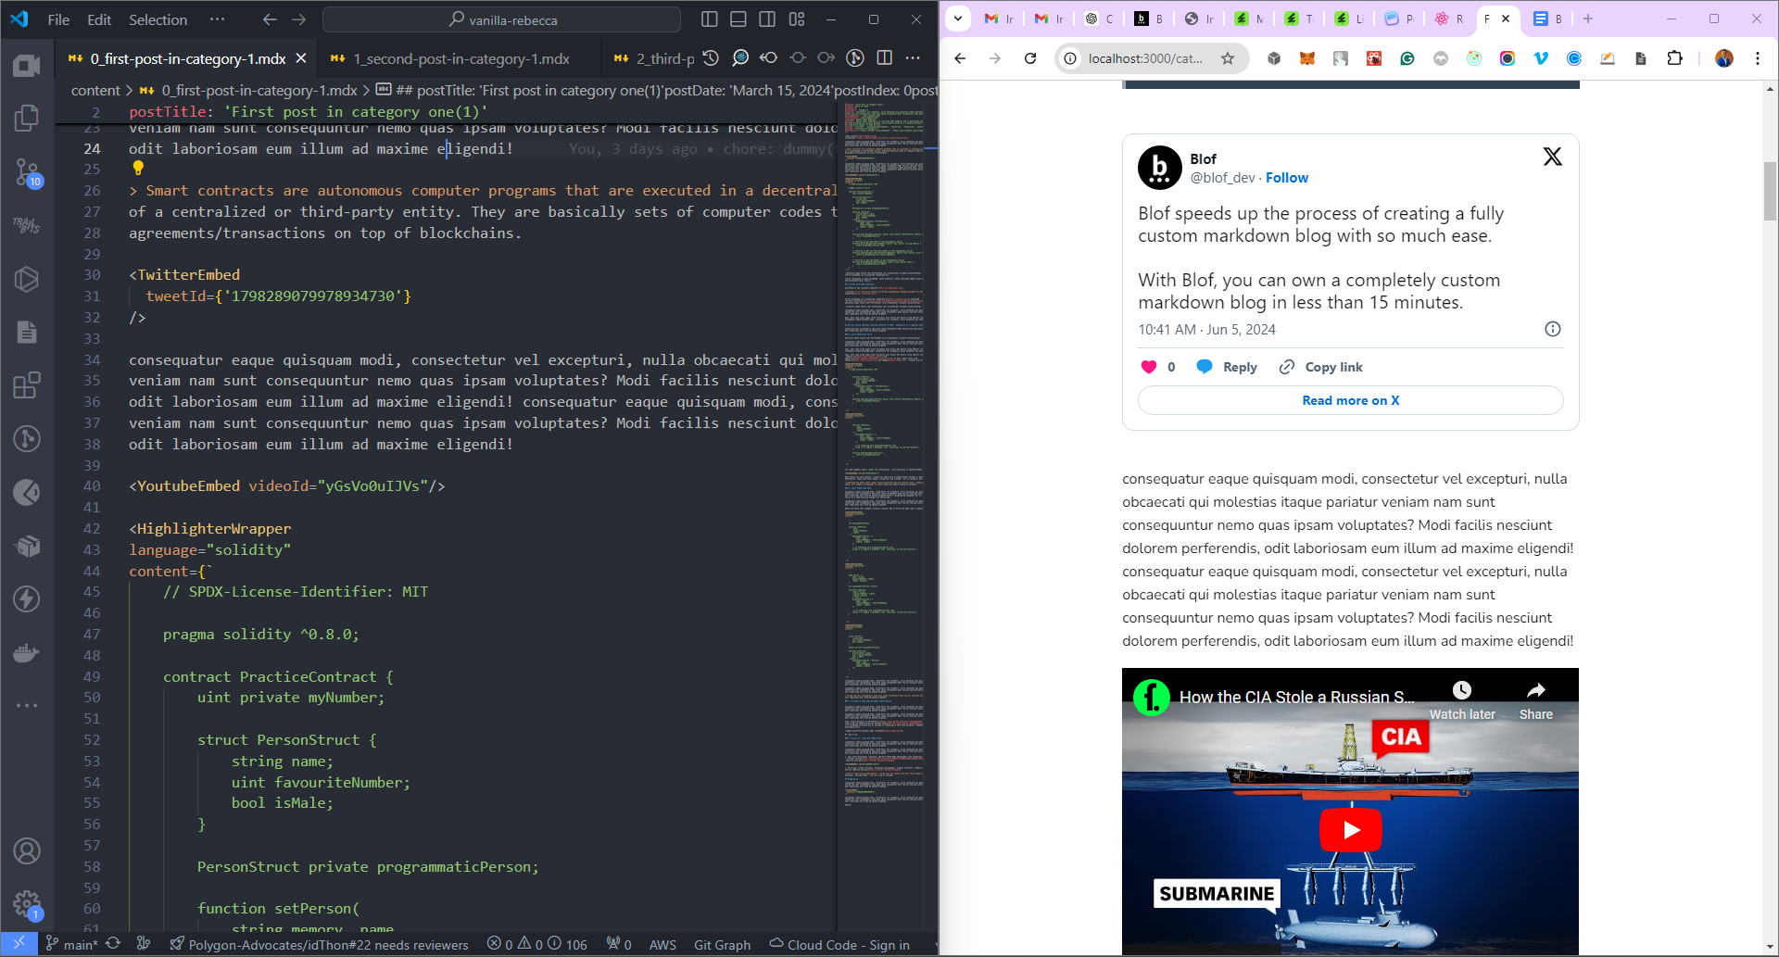Viewport: 1779px width, 957px height.
Task: Click the browser page vertical scrollbar thumb
Action: [1770, 190]
